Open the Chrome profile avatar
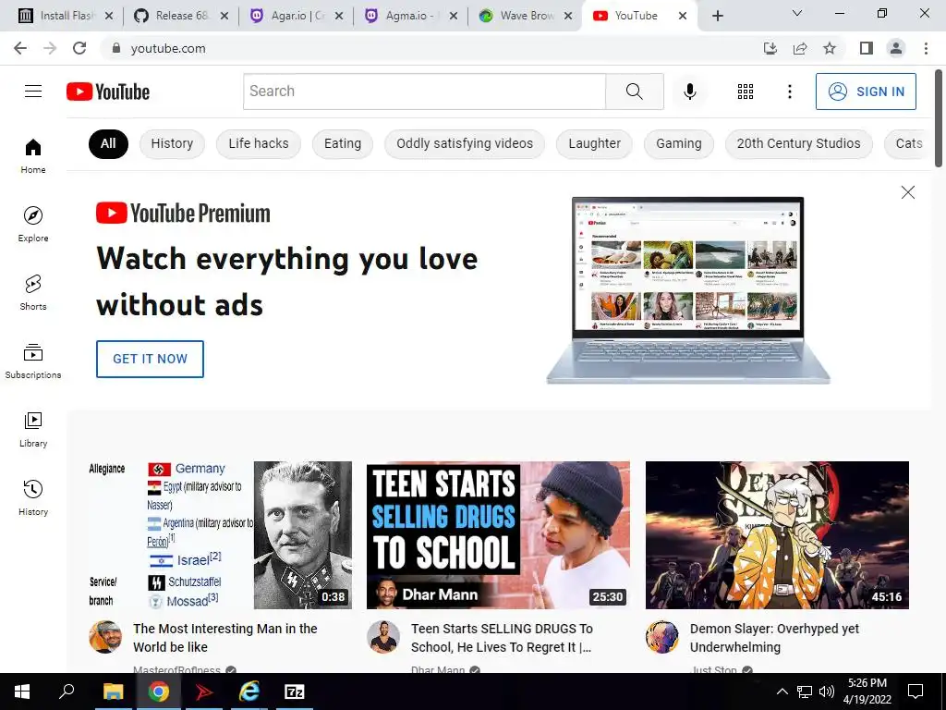Image resolution: width=946 pixels, height=710 pixels. click(896, 48)
